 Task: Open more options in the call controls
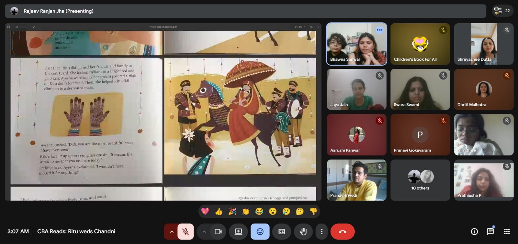pos(321,231)
